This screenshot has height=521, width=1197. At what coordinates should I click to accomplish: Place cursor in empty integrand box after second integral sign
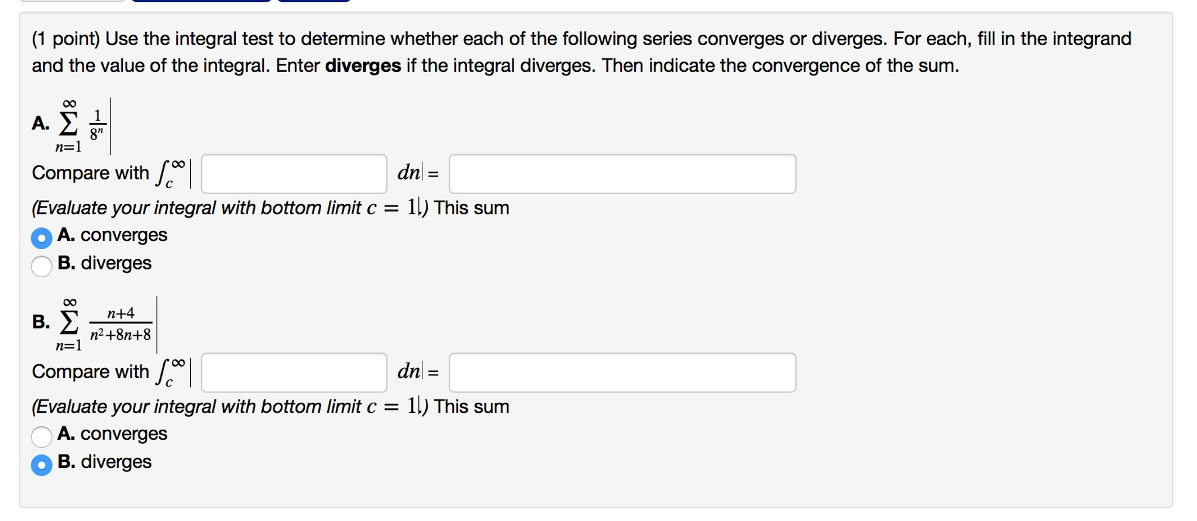[293, 372]
